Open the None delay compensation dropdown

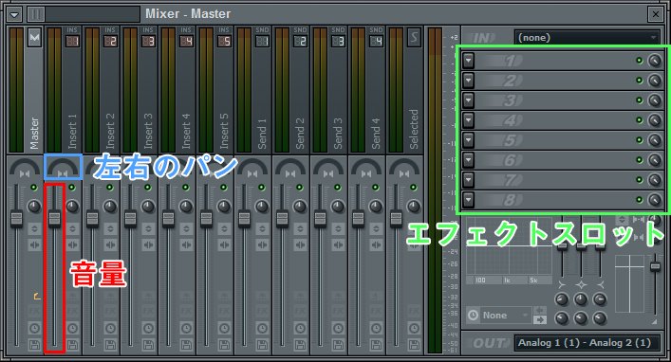click(x=505, y=316)
